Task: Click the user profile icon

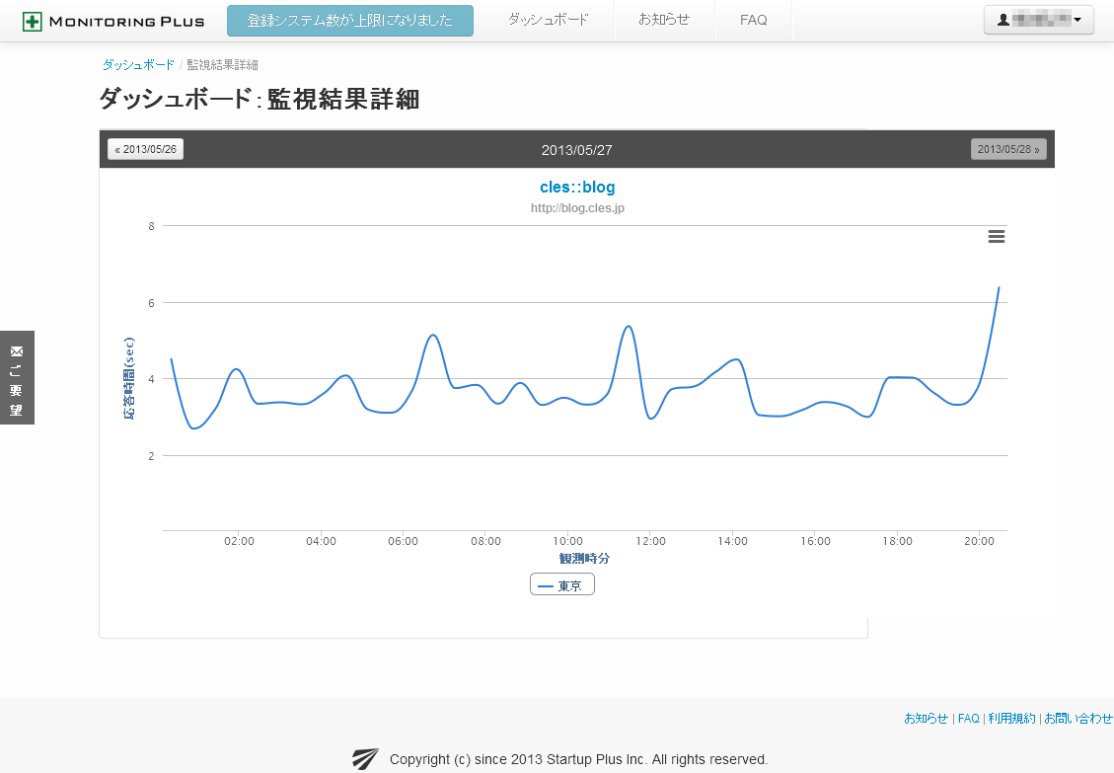Action: [x=1003, y=20]
